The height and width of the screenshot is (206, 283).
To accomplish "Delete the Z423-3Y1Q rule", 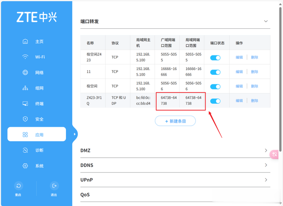I will pos(255,101).
